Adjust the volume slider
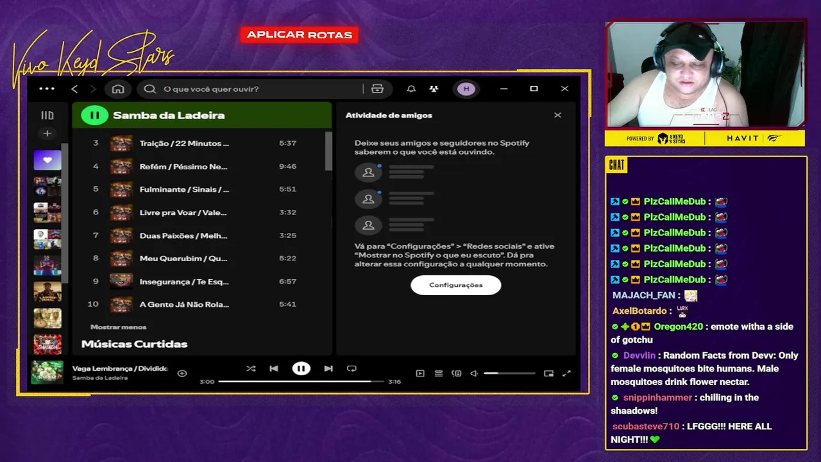 pyautogui.click(x=509, y=373)
